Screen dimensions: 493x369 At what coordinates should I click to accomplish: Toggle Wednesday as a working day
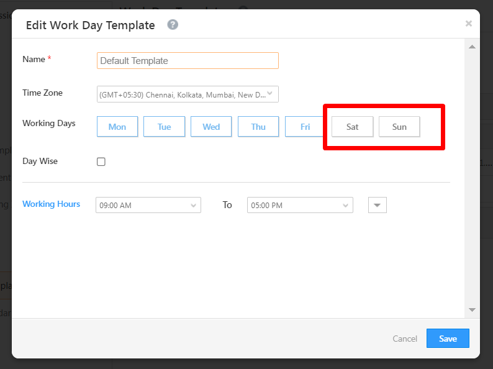pos(211,127)
